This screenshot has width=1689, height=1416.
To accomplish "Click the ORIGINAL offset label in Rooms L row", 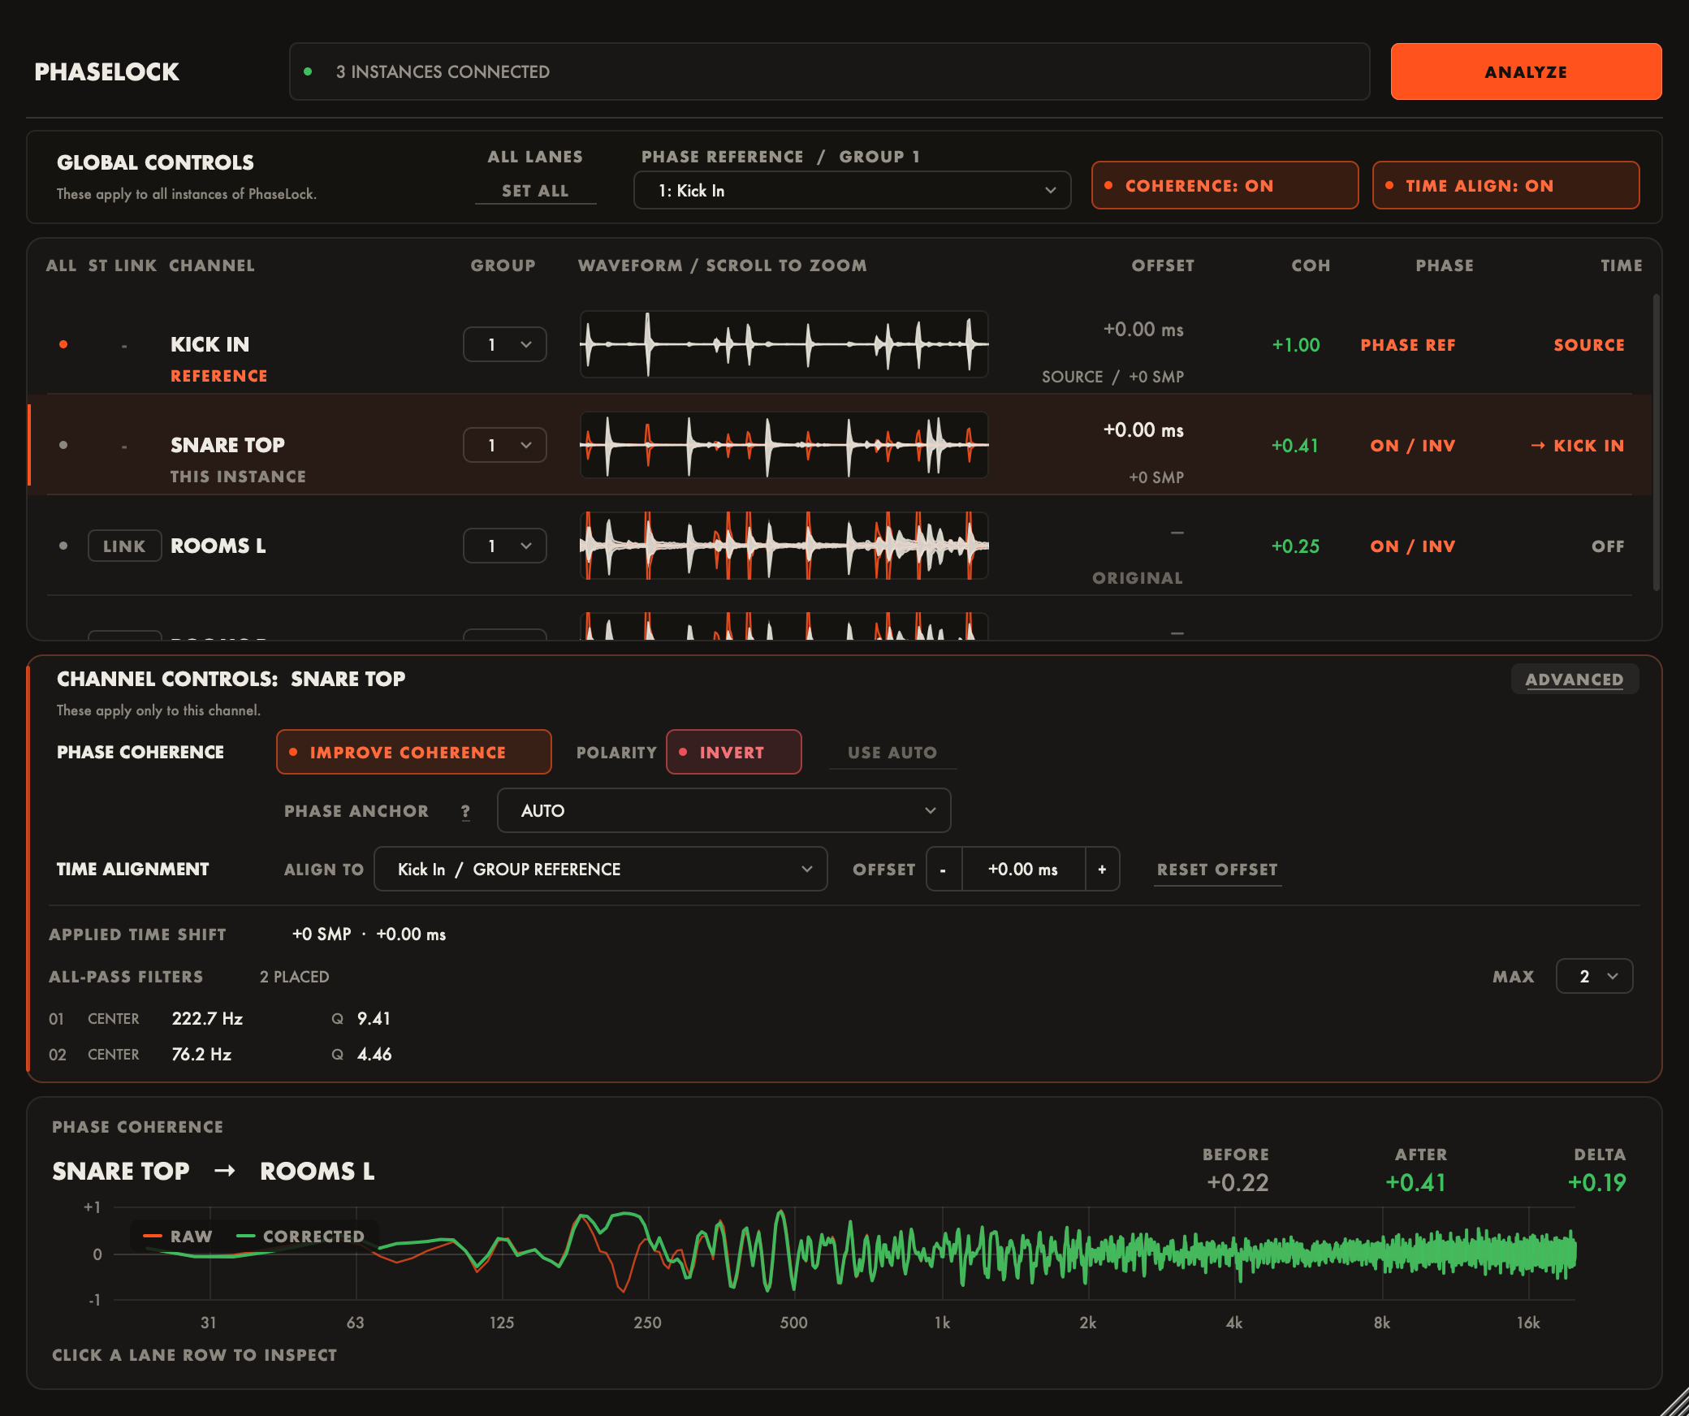I will click(x=1137, y=578).
